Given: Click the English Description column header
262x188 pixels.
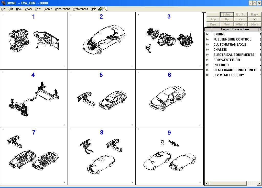Looking at the screenshot, I should pyautogui.click(x=235, y=29).
